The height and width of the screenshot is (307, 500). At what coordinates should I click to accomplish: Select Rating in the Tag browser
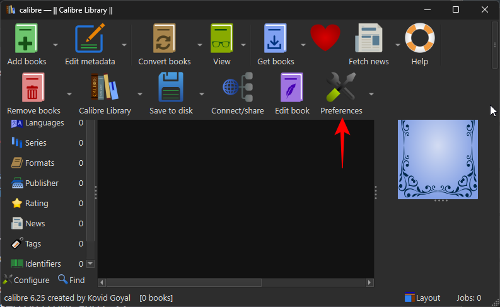47,204
